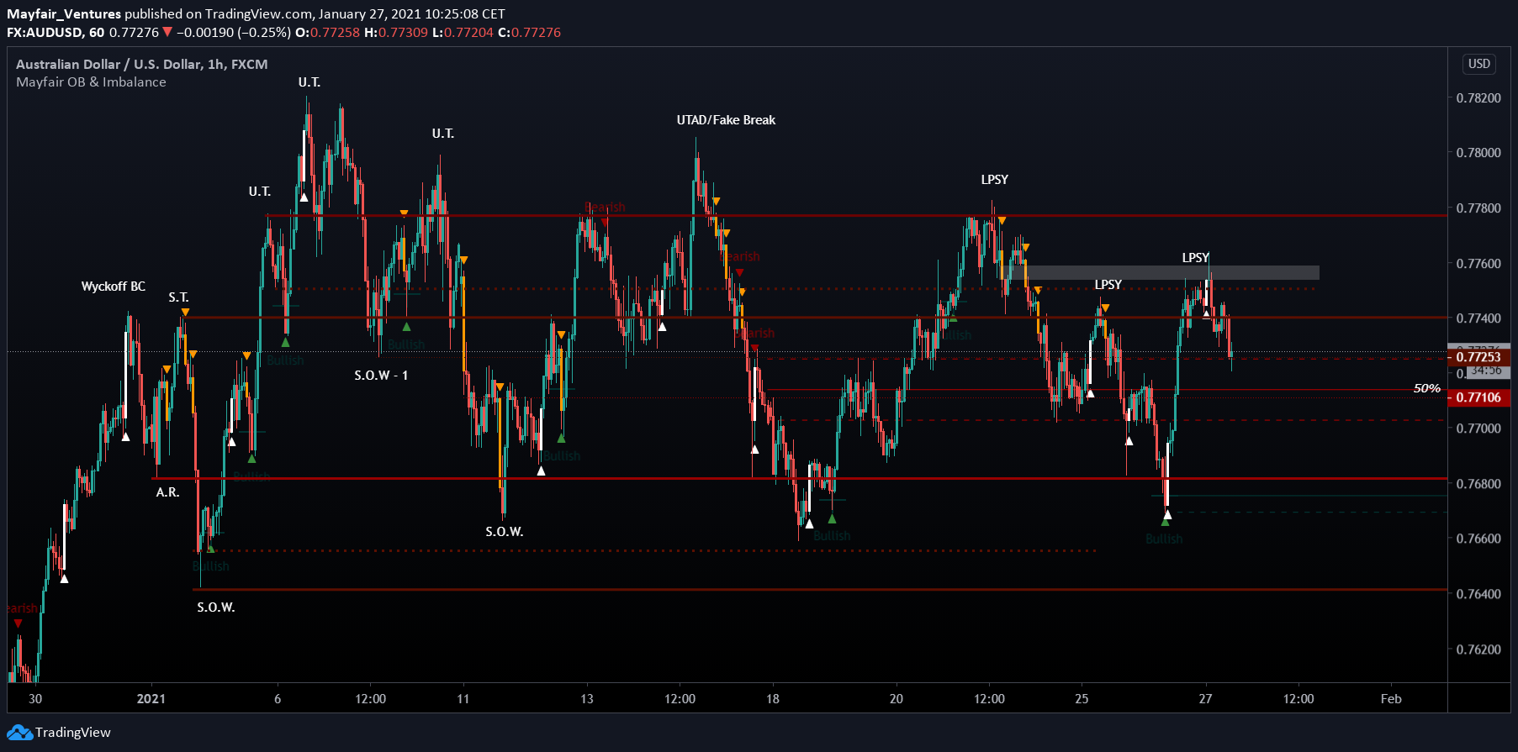Click the 0.77106 red price label

pyautogui.click(x=1478, y=397)
